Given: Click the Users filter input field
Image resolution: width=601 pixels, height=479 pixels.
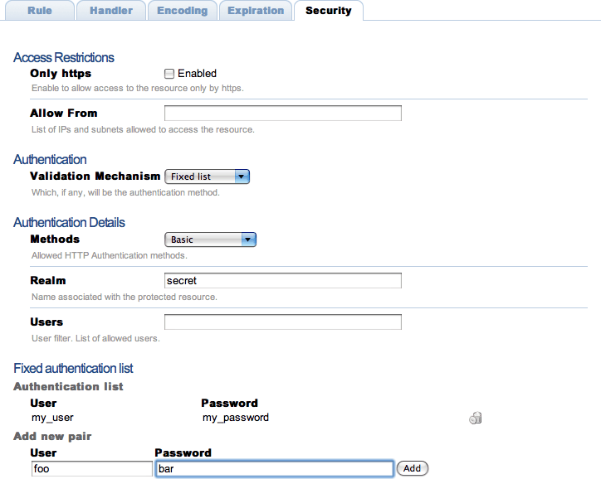Looking at the screenshot, I should coord(282,322).
